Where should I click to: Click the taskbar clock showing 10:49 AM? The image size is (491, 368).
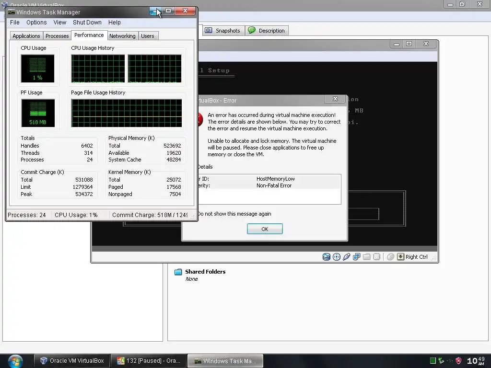[x=476, y=361]
